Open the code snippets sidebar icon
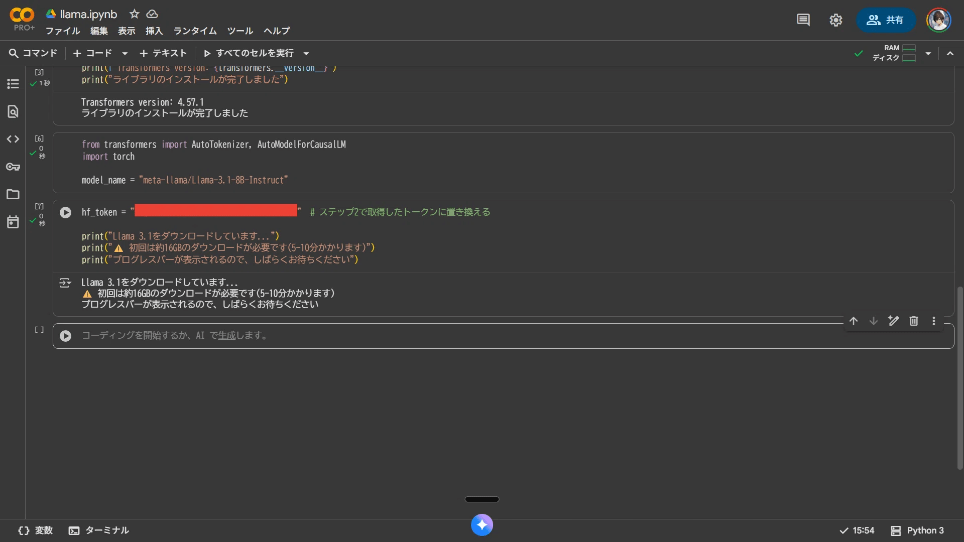Viewport: 964px width, 542px height. [x=13, y=139]
